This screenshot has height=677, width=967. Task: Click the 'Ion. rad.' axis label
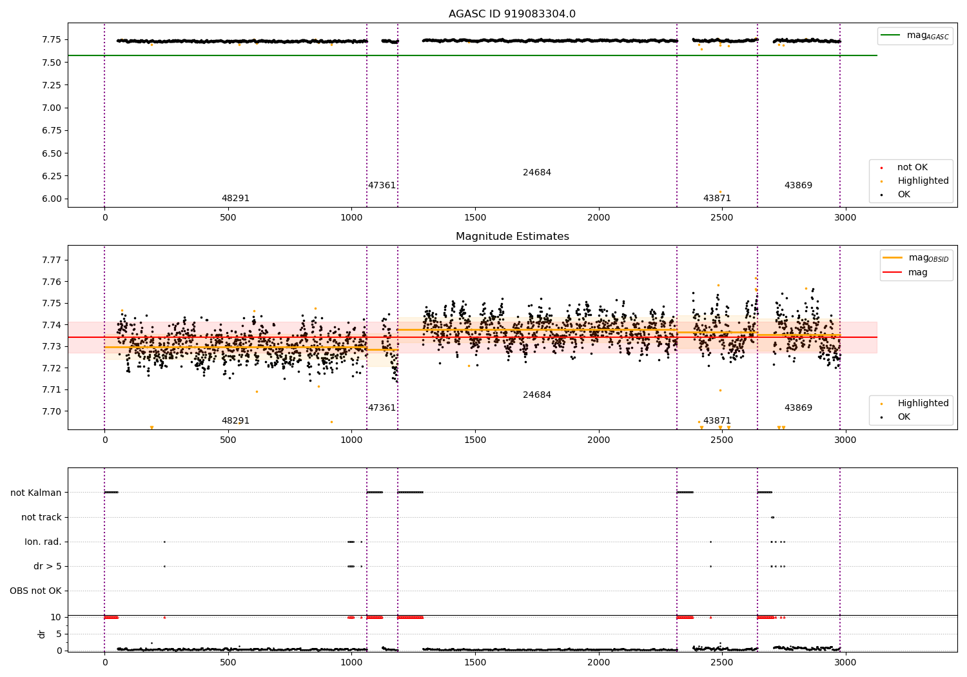pos(43,542)
